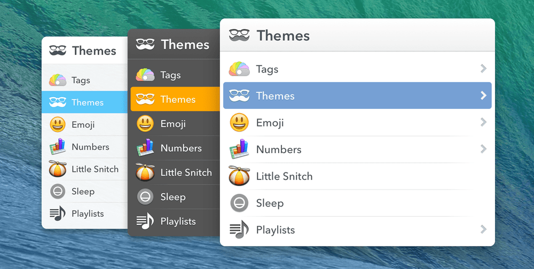Select Emoji label in the light gray window
The width and height of the screenshot is (534, 269).
tap(83, 125)
